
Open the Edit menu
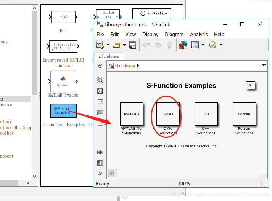(114, 35)
